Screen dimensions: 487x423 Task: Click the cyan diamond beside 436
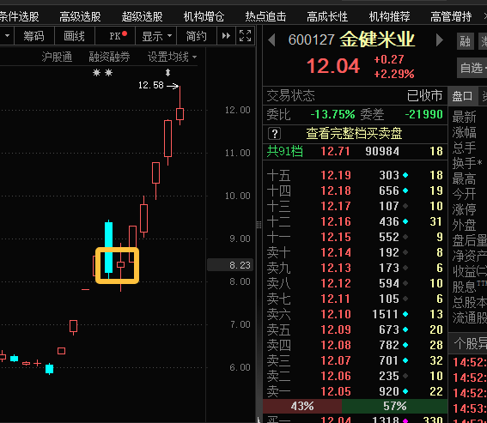(x=405, y=221)
